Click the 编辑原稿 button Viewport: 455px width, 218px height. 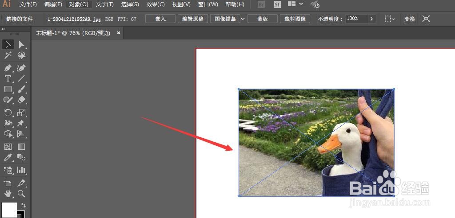[193, 19]
